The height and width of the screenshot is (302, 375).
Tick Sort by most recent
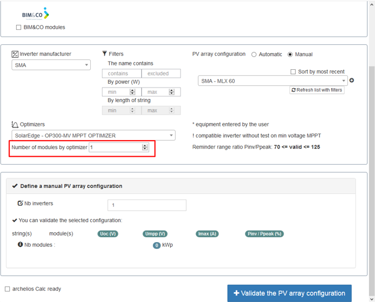293,72
